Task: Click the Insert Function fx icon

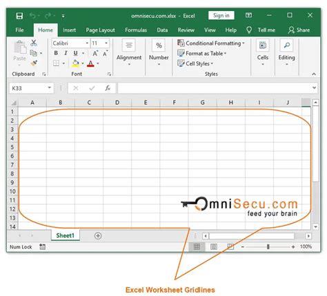Action: coord(108,88)
